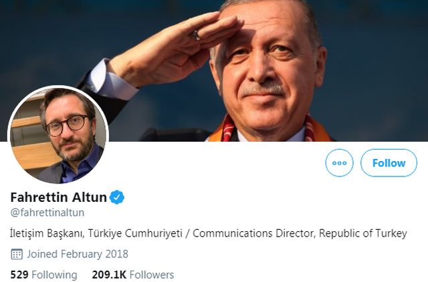Screen dimensions: 428x282
Task: View the 529 Following list
Action: (43, 275)
